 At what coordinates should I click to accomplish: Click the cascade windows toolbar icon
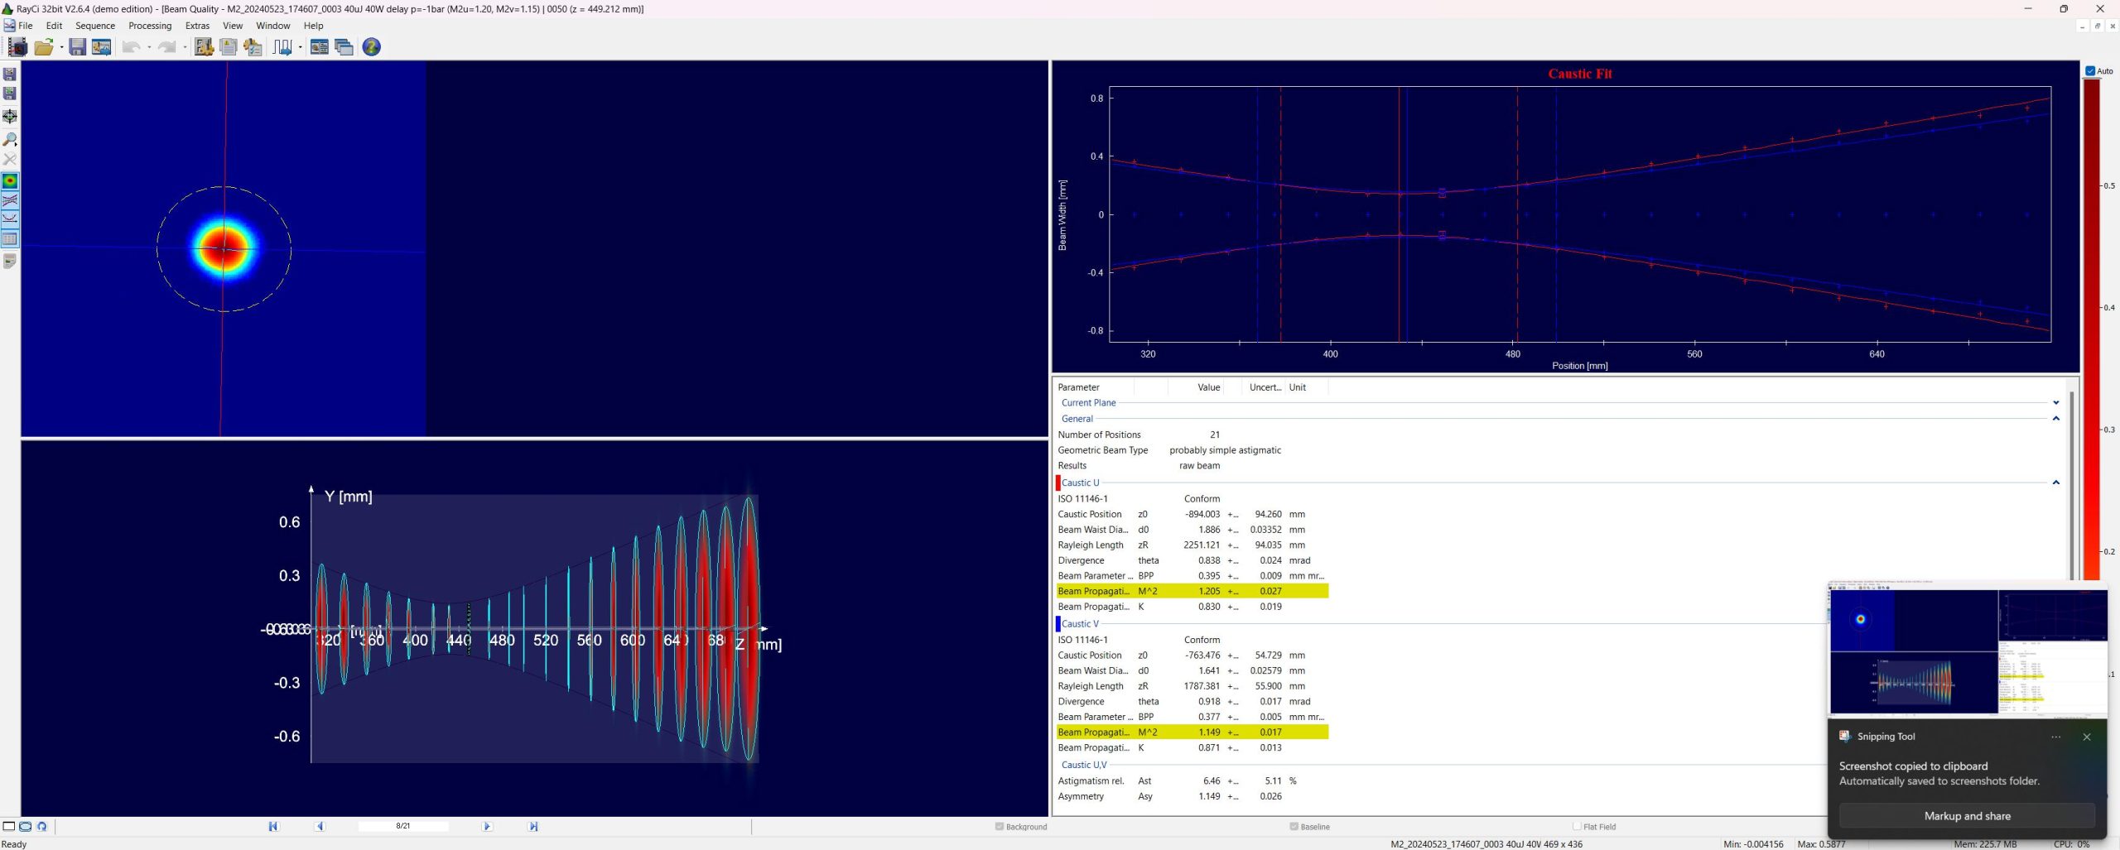click(344, 47)
